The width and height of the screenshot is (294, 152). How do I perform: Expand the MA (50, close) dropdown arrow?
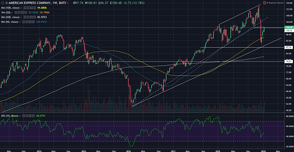click(x=20, y=22)
